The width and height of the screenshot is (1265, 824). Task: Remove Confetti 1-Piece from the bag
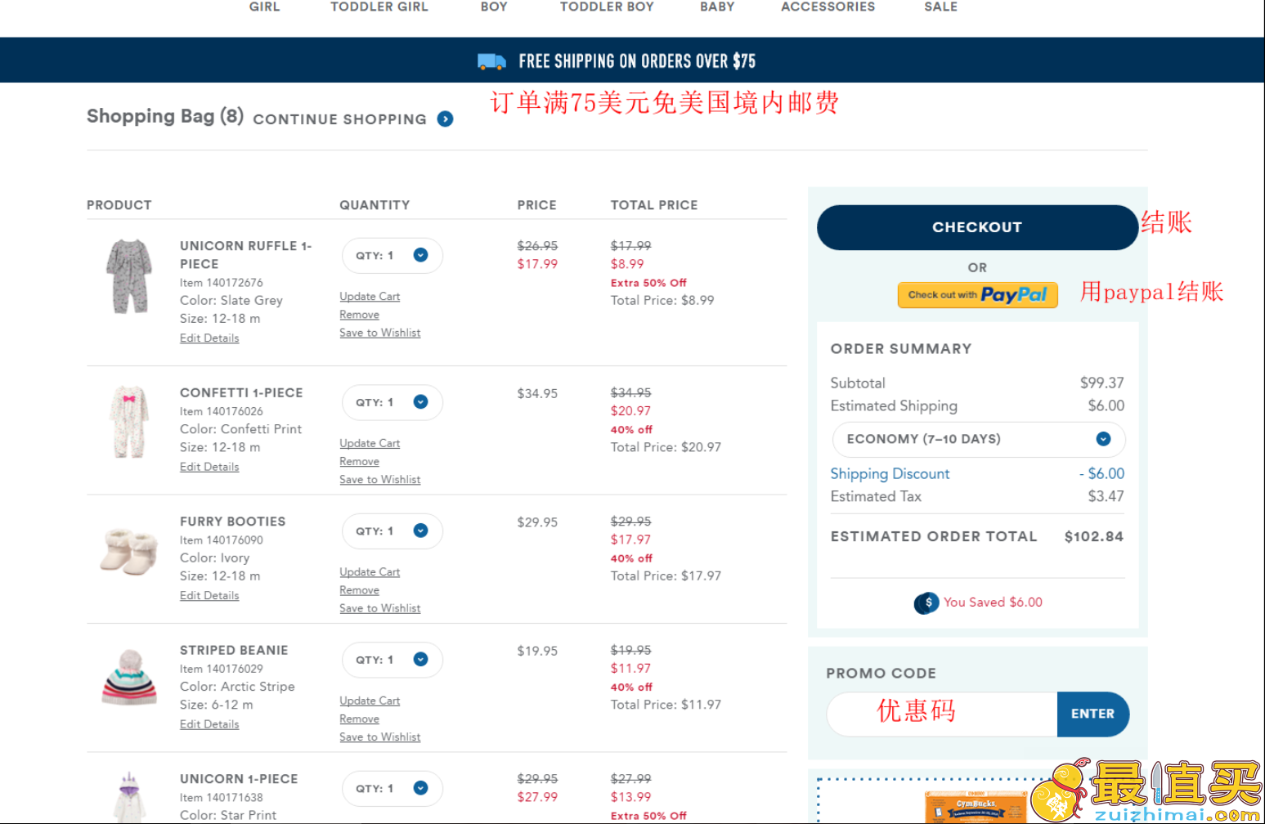point(359,462)
